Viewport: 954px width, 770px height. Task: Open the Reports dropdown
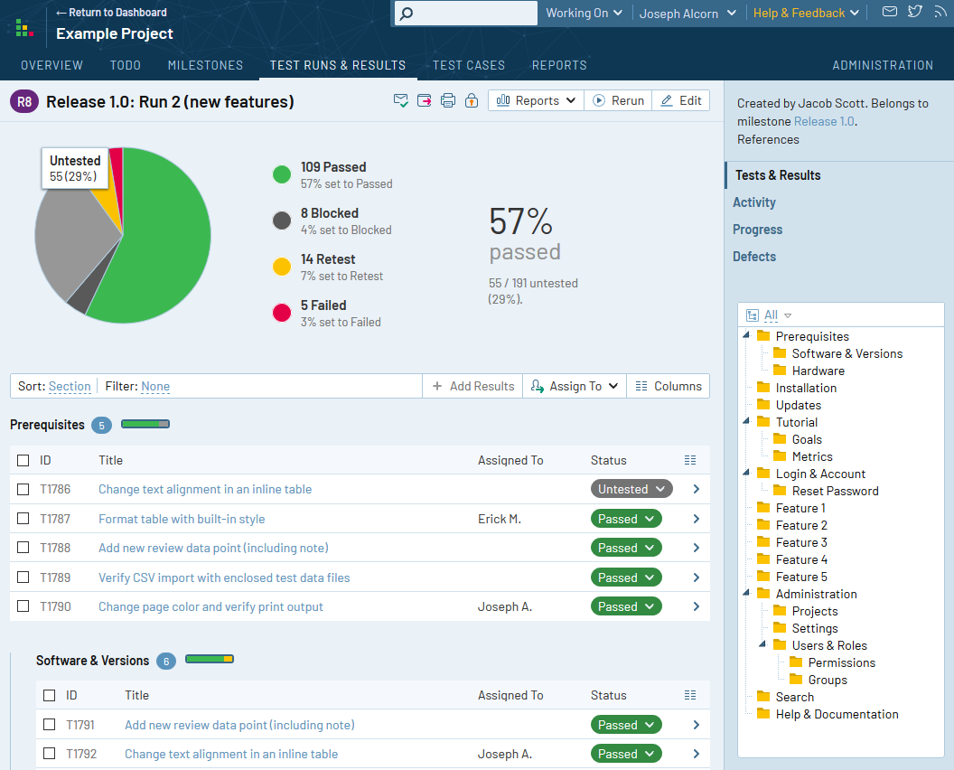[535, 100]
